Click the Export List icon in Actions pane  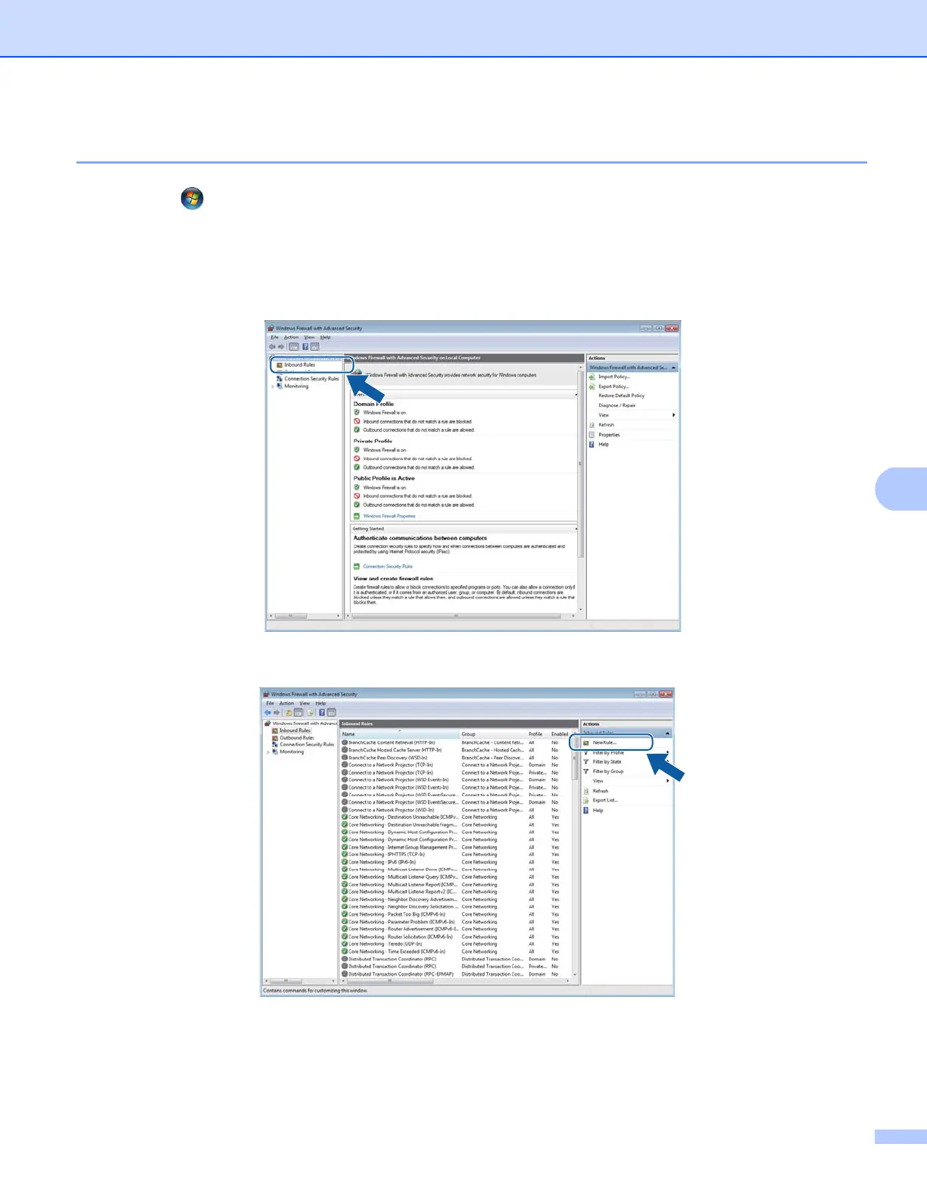click(x=585, y=800)
